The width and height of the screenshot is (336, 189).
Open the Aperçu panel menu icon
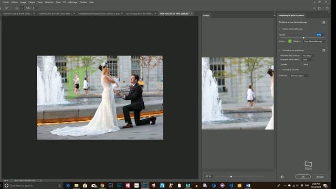point(274,15)
